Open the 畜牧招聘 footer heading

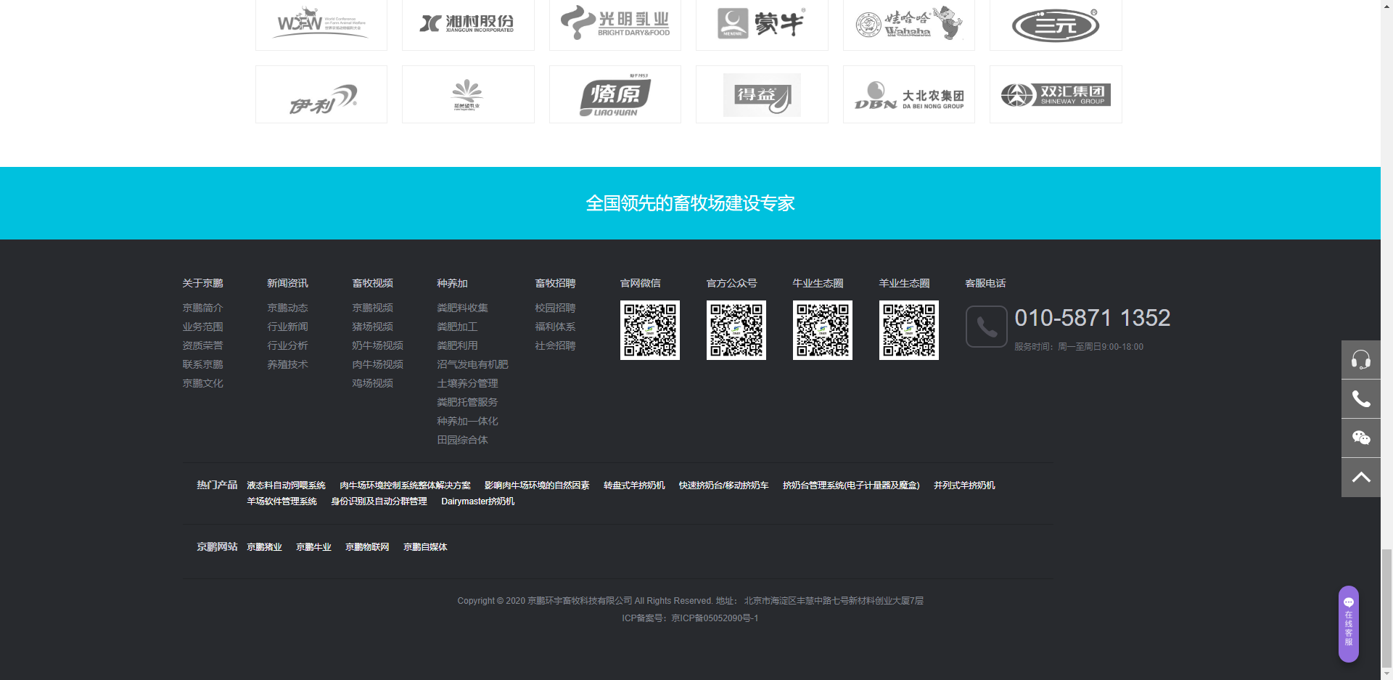[555, 283]
